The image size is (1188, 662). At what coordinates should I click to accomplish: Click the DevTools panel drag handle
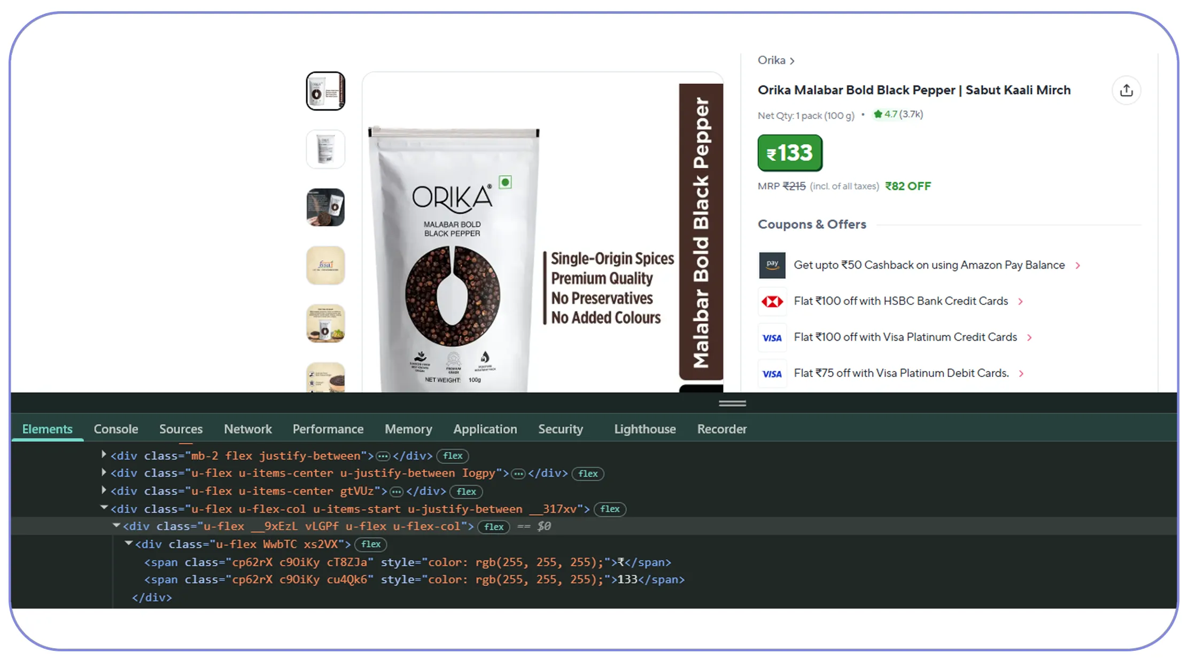(x=732, y=404)
